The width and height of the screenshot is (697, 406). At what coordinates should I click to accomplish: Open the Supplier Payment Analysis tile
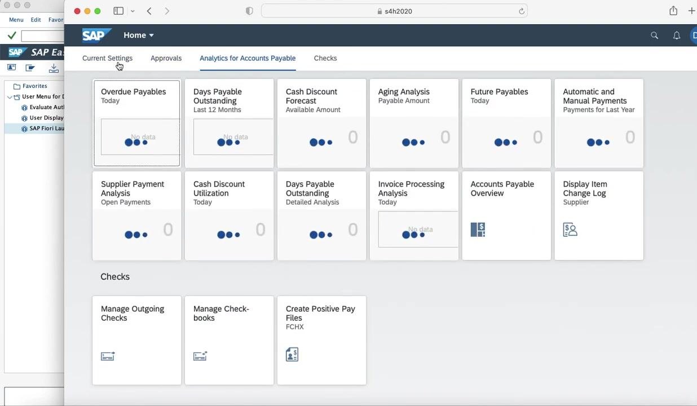click(x=136, y=215)
